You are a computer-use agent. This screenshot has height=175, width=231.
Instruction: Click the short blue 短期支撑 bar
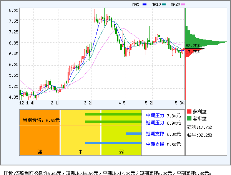pos(133,134)
